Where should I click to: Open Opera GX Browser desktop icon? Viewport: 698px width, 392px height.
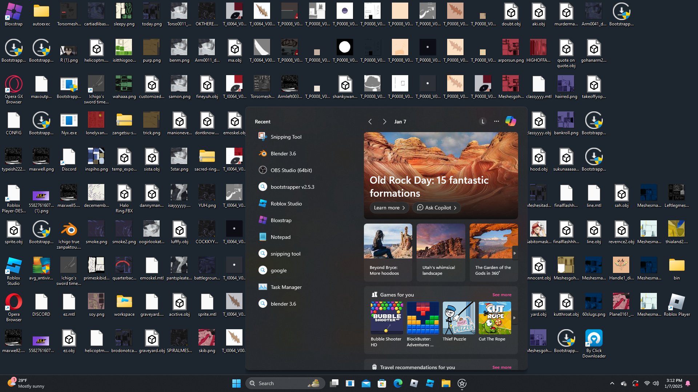point(13,85)
